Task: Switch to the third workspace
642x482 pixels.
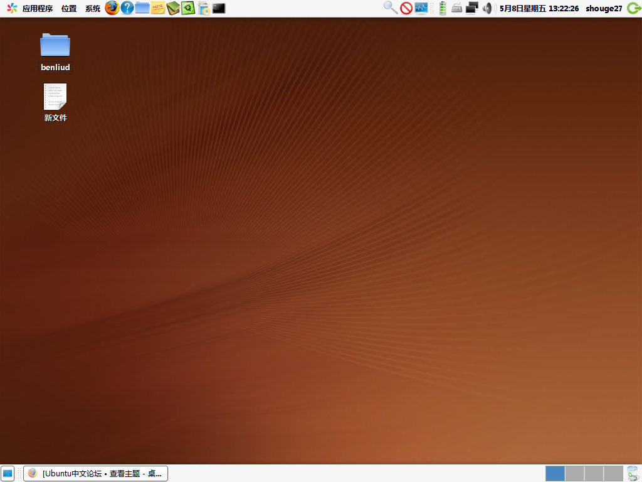Action: tap(594, 473)
